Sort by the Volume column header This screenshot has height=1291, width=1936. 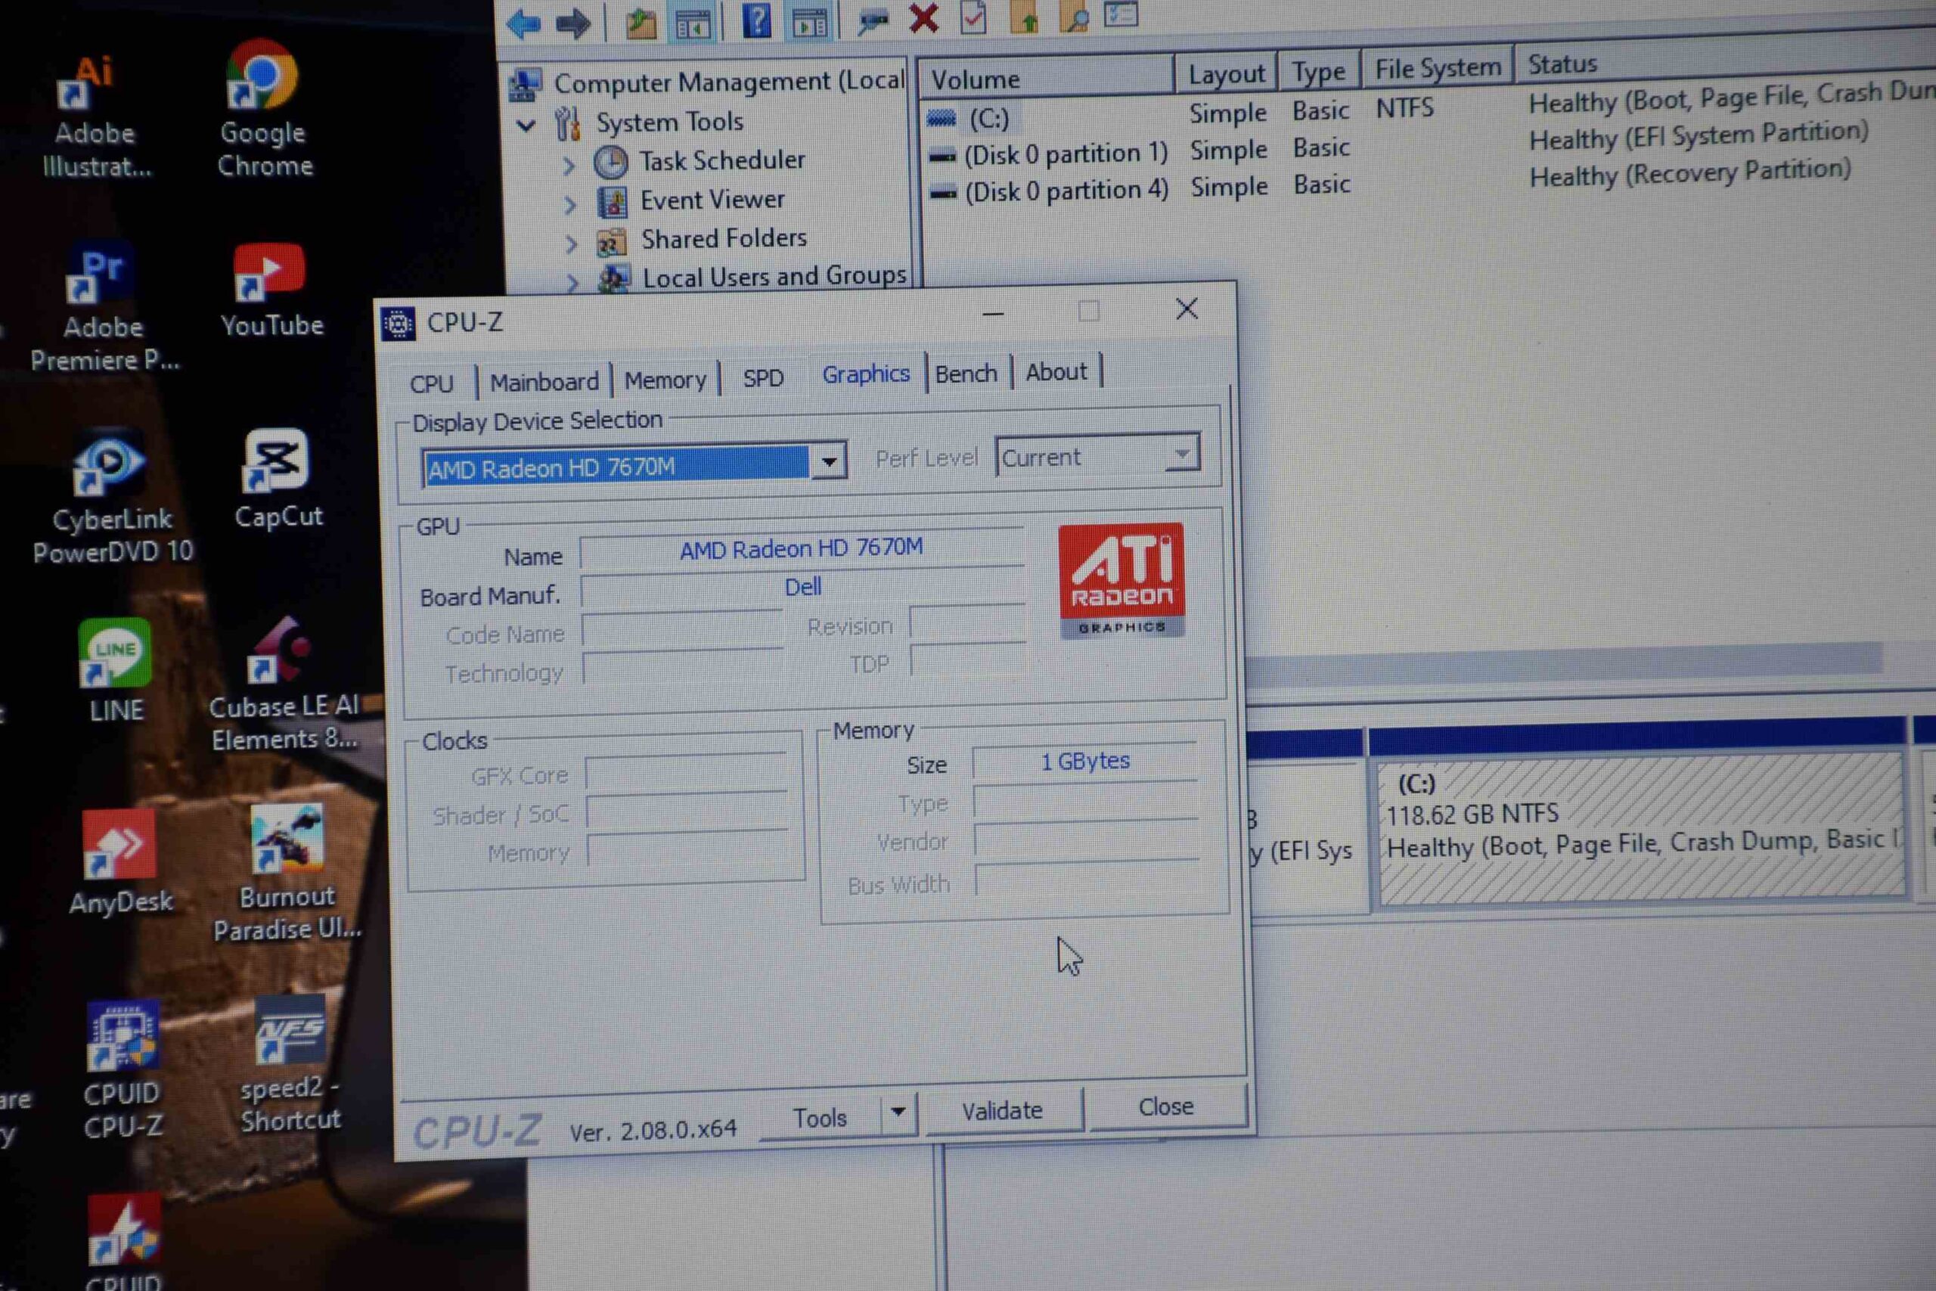click(1045, 79)
